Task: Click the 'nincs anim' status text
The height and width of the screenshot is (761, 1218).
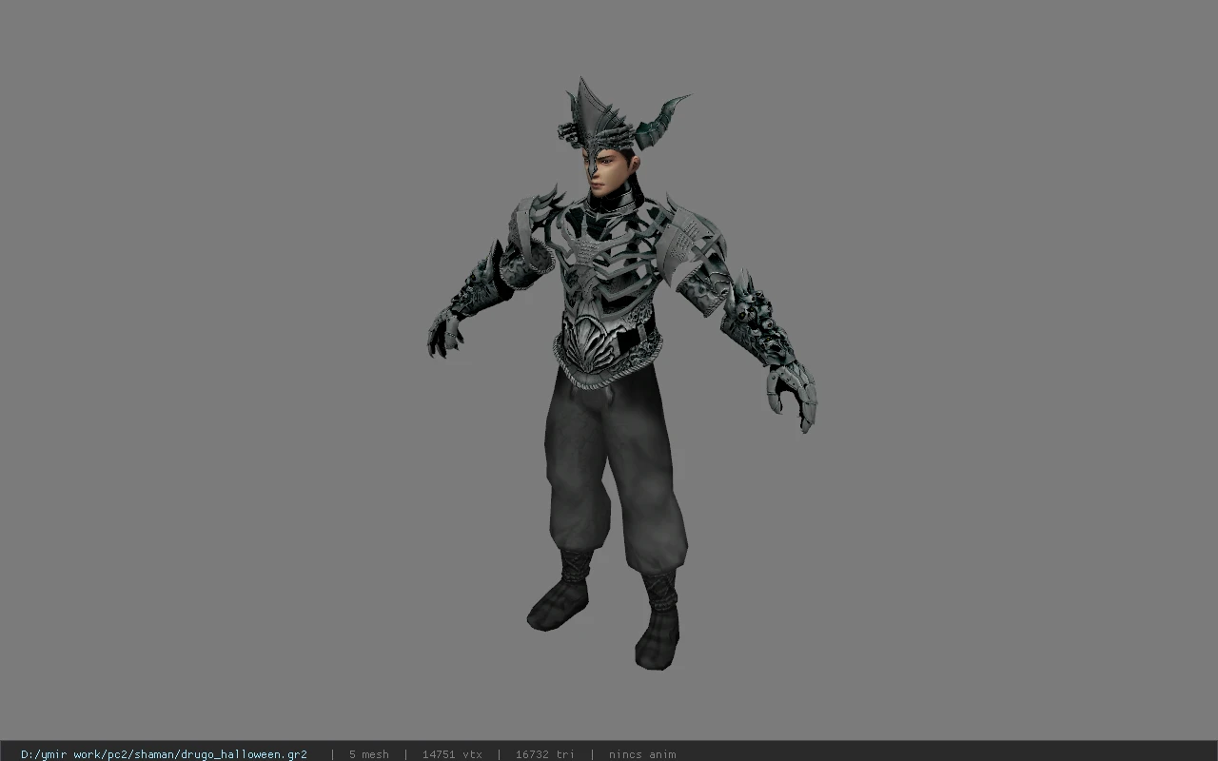Action: point(642,754)
